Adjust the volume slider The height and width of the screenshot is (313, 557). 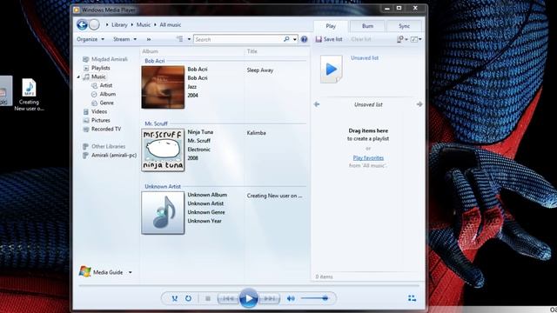[315, 298]
